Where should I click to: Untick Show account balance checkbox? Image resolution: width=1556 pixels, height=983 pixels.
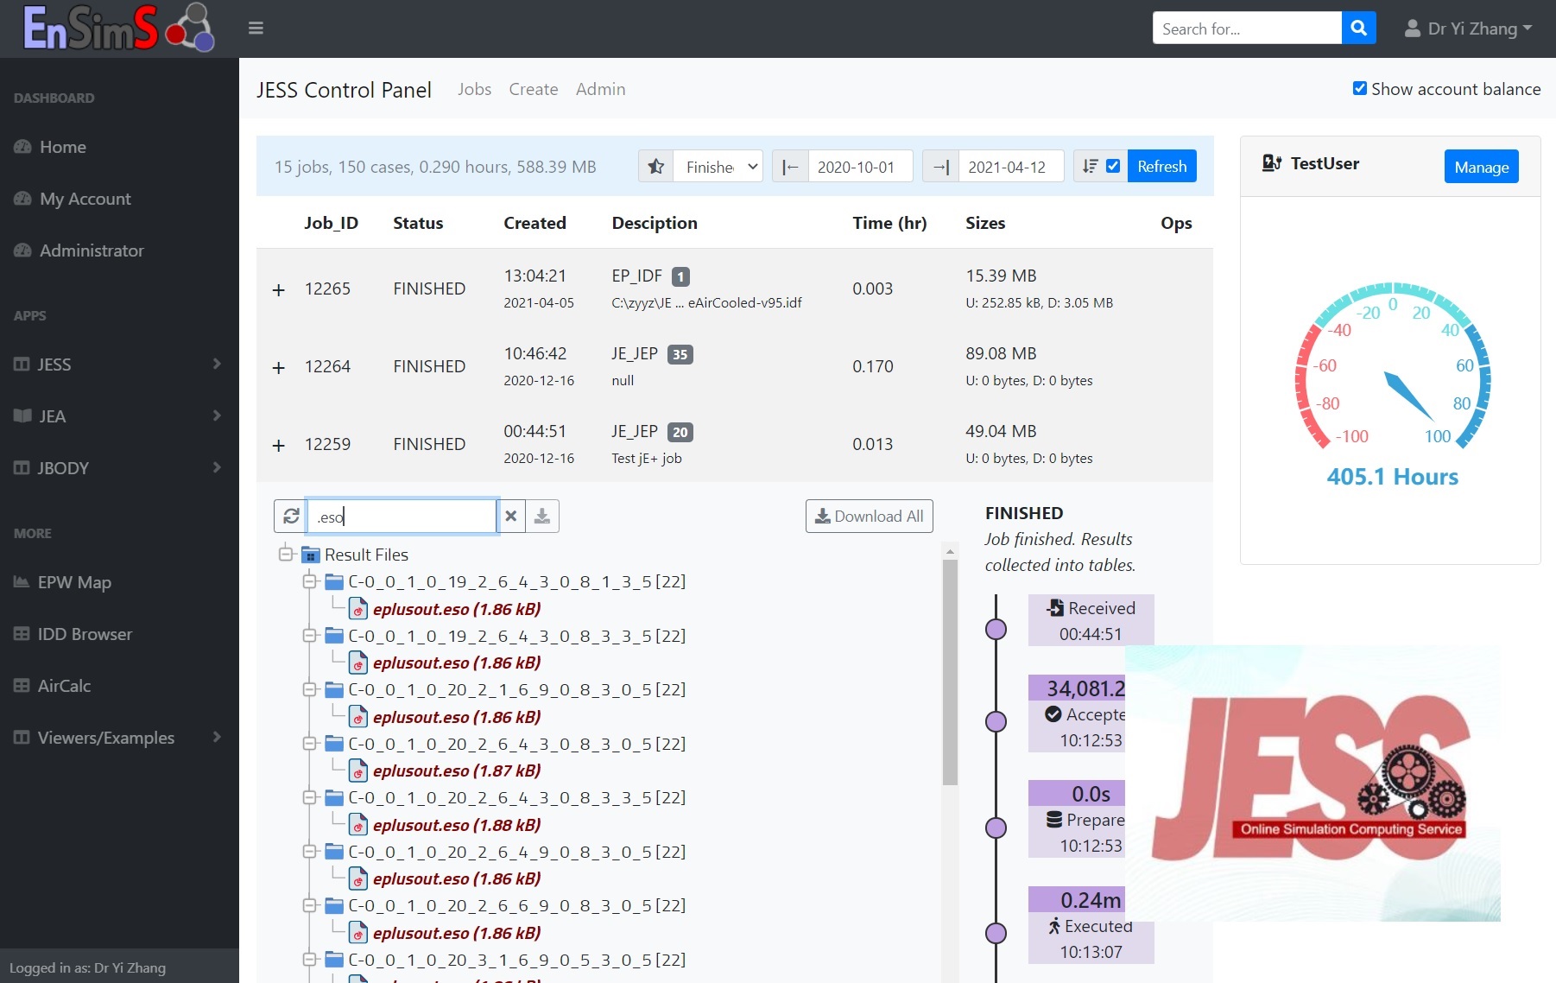[x=1360, y=89]
